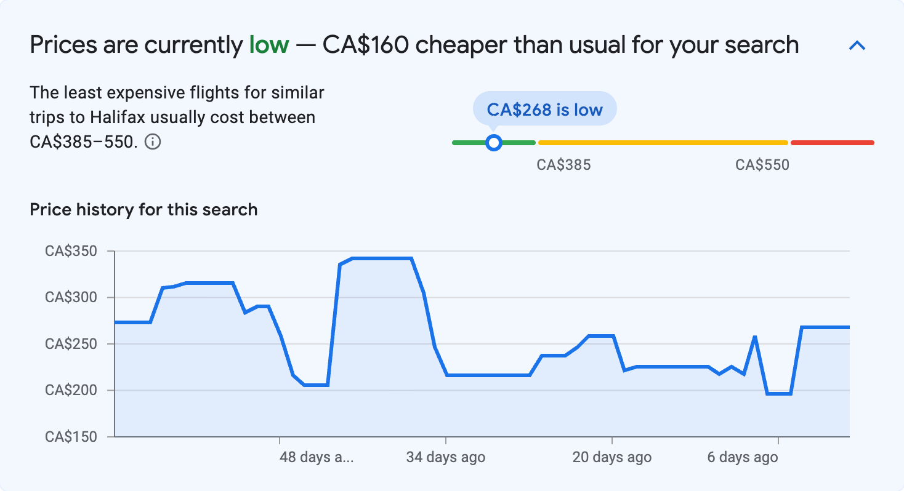The height and width of the screenshot is (491, 904).
Task: Click the 6 days ago axis label
Action: click(743, 457)
